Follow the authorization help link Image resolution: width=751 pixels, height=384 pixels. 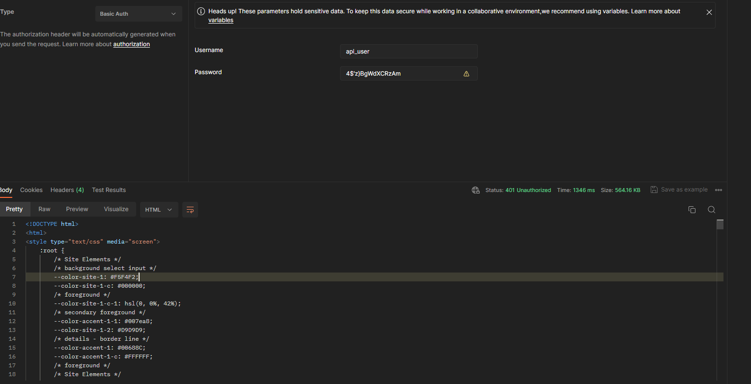(x=131, y=44)
